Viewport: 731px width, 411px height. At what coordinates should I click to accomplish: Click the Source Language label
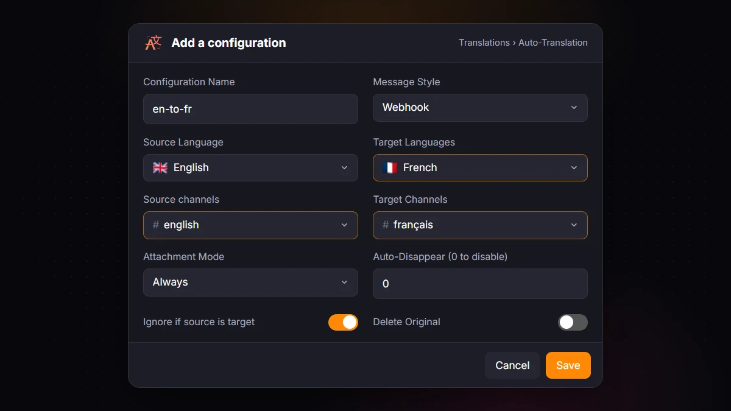[x=183, y=142]
